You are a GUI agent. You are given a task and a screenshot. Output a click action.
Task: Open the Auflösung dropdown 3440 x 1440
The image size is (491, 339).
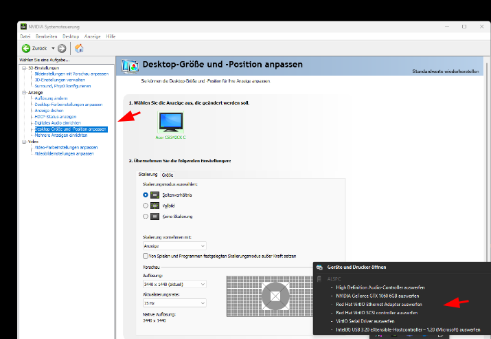point(174,284)
